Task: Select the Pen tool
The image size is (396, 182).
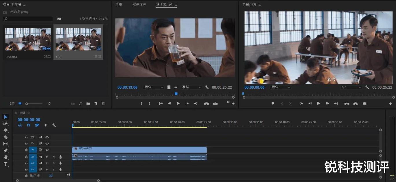Action: 5,151
